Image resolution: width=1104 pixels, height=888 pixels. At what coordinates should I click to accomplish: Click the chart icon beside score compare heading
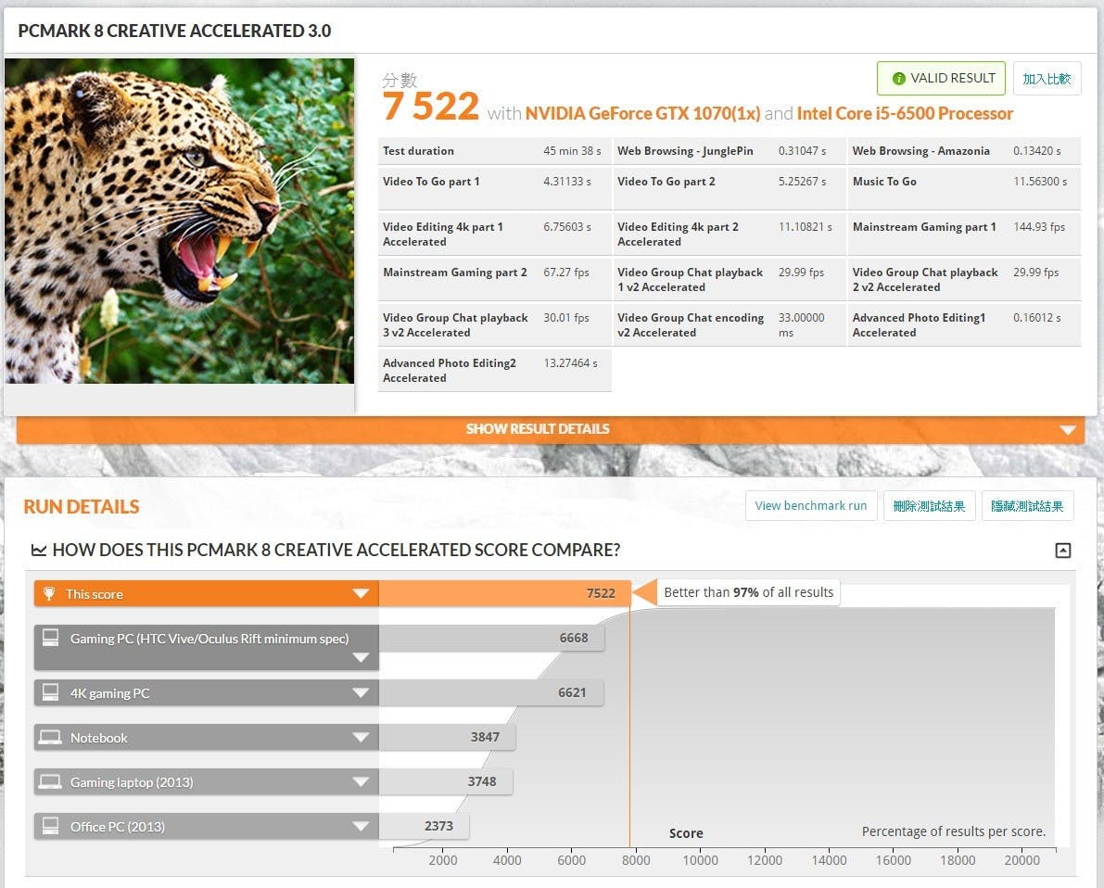tap(38, 551)
